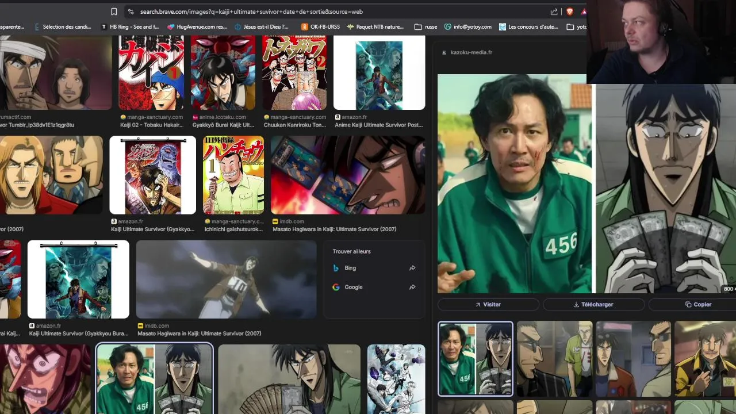Search elsewhere on Bing
Image resolution: width=736 pixels, height=414 pixels.
coord(374,268)
